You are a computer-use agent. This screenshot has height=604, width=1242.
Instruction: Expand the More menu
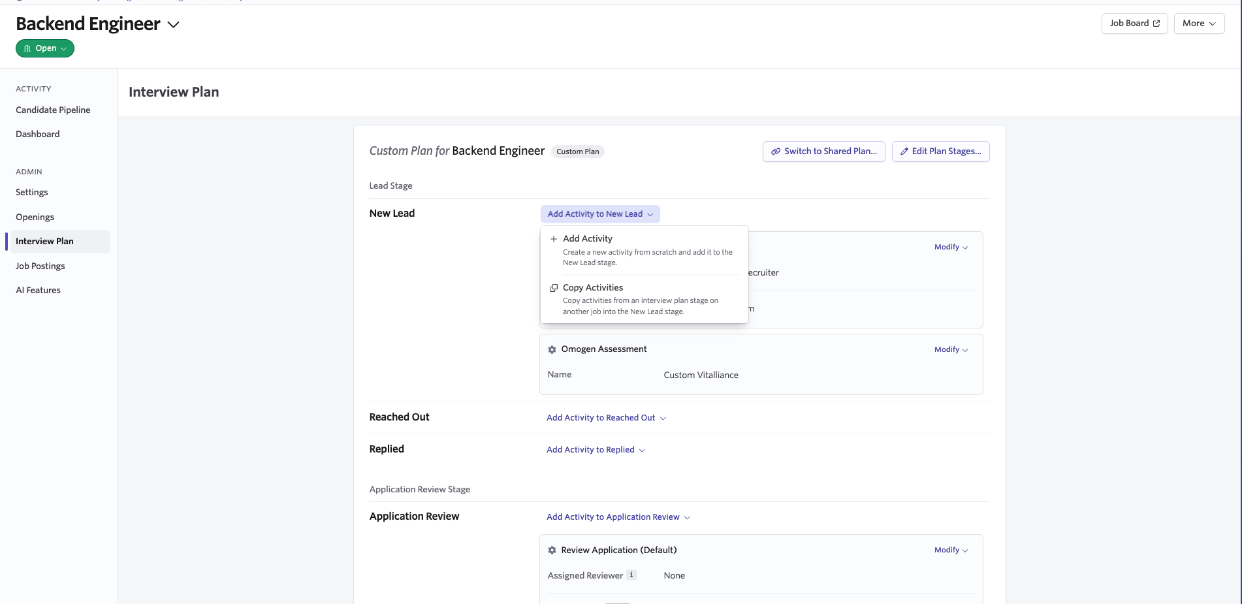[x=1199, y=23]
